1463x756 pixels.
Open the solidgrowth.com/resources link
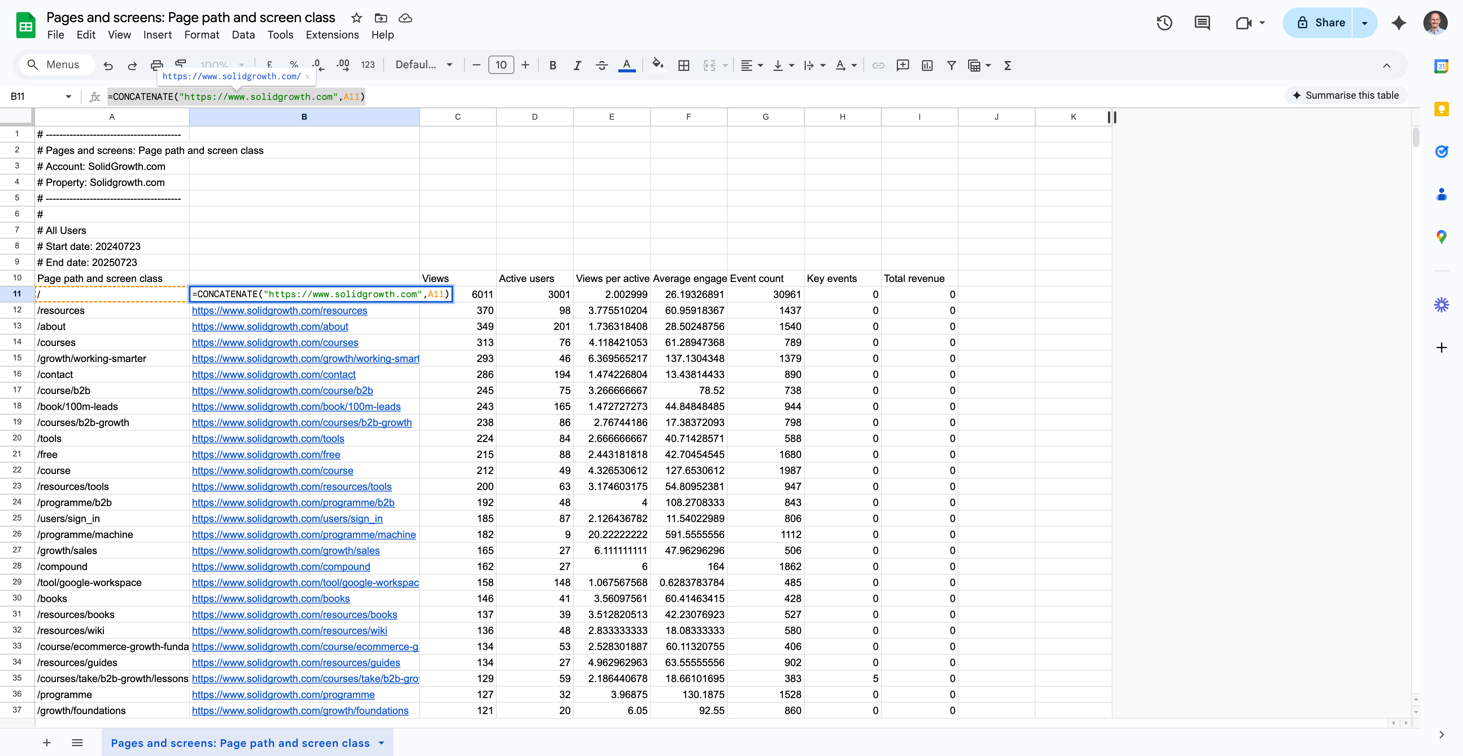(279, 311)
